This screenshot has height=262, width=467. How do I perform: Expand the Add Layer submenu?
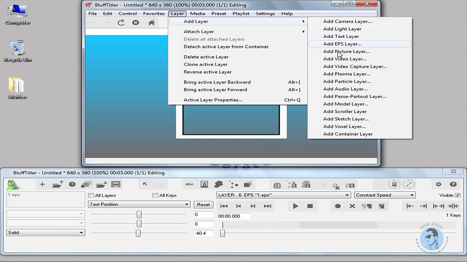click(x=238, y=21)
